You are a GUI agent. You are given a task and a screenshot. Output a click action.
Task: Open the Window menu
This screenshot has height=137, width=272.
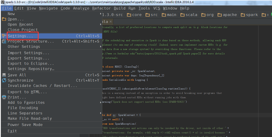tap(170, 8)
